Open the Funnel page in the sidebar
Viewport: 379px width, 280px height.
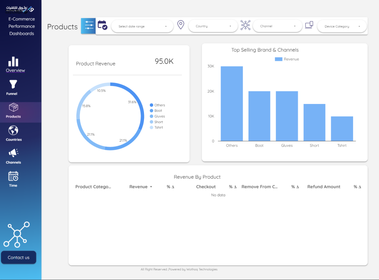pos(13,85)
